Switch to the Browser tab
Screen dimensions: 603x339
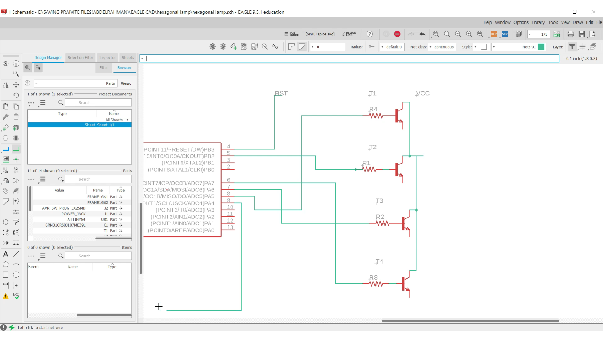coord(124,67)
